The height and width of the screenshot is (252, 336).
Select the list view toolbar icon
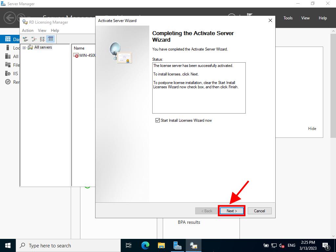coord(42,39)
